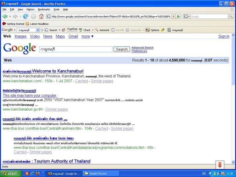Click the Back arrow navigation button
236x177 pixels.
(5, 16)
